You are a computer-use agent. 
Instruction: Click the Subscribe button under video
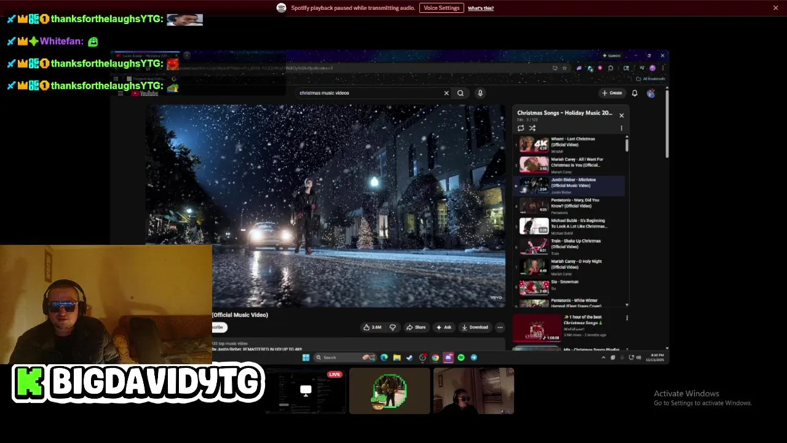219,327
